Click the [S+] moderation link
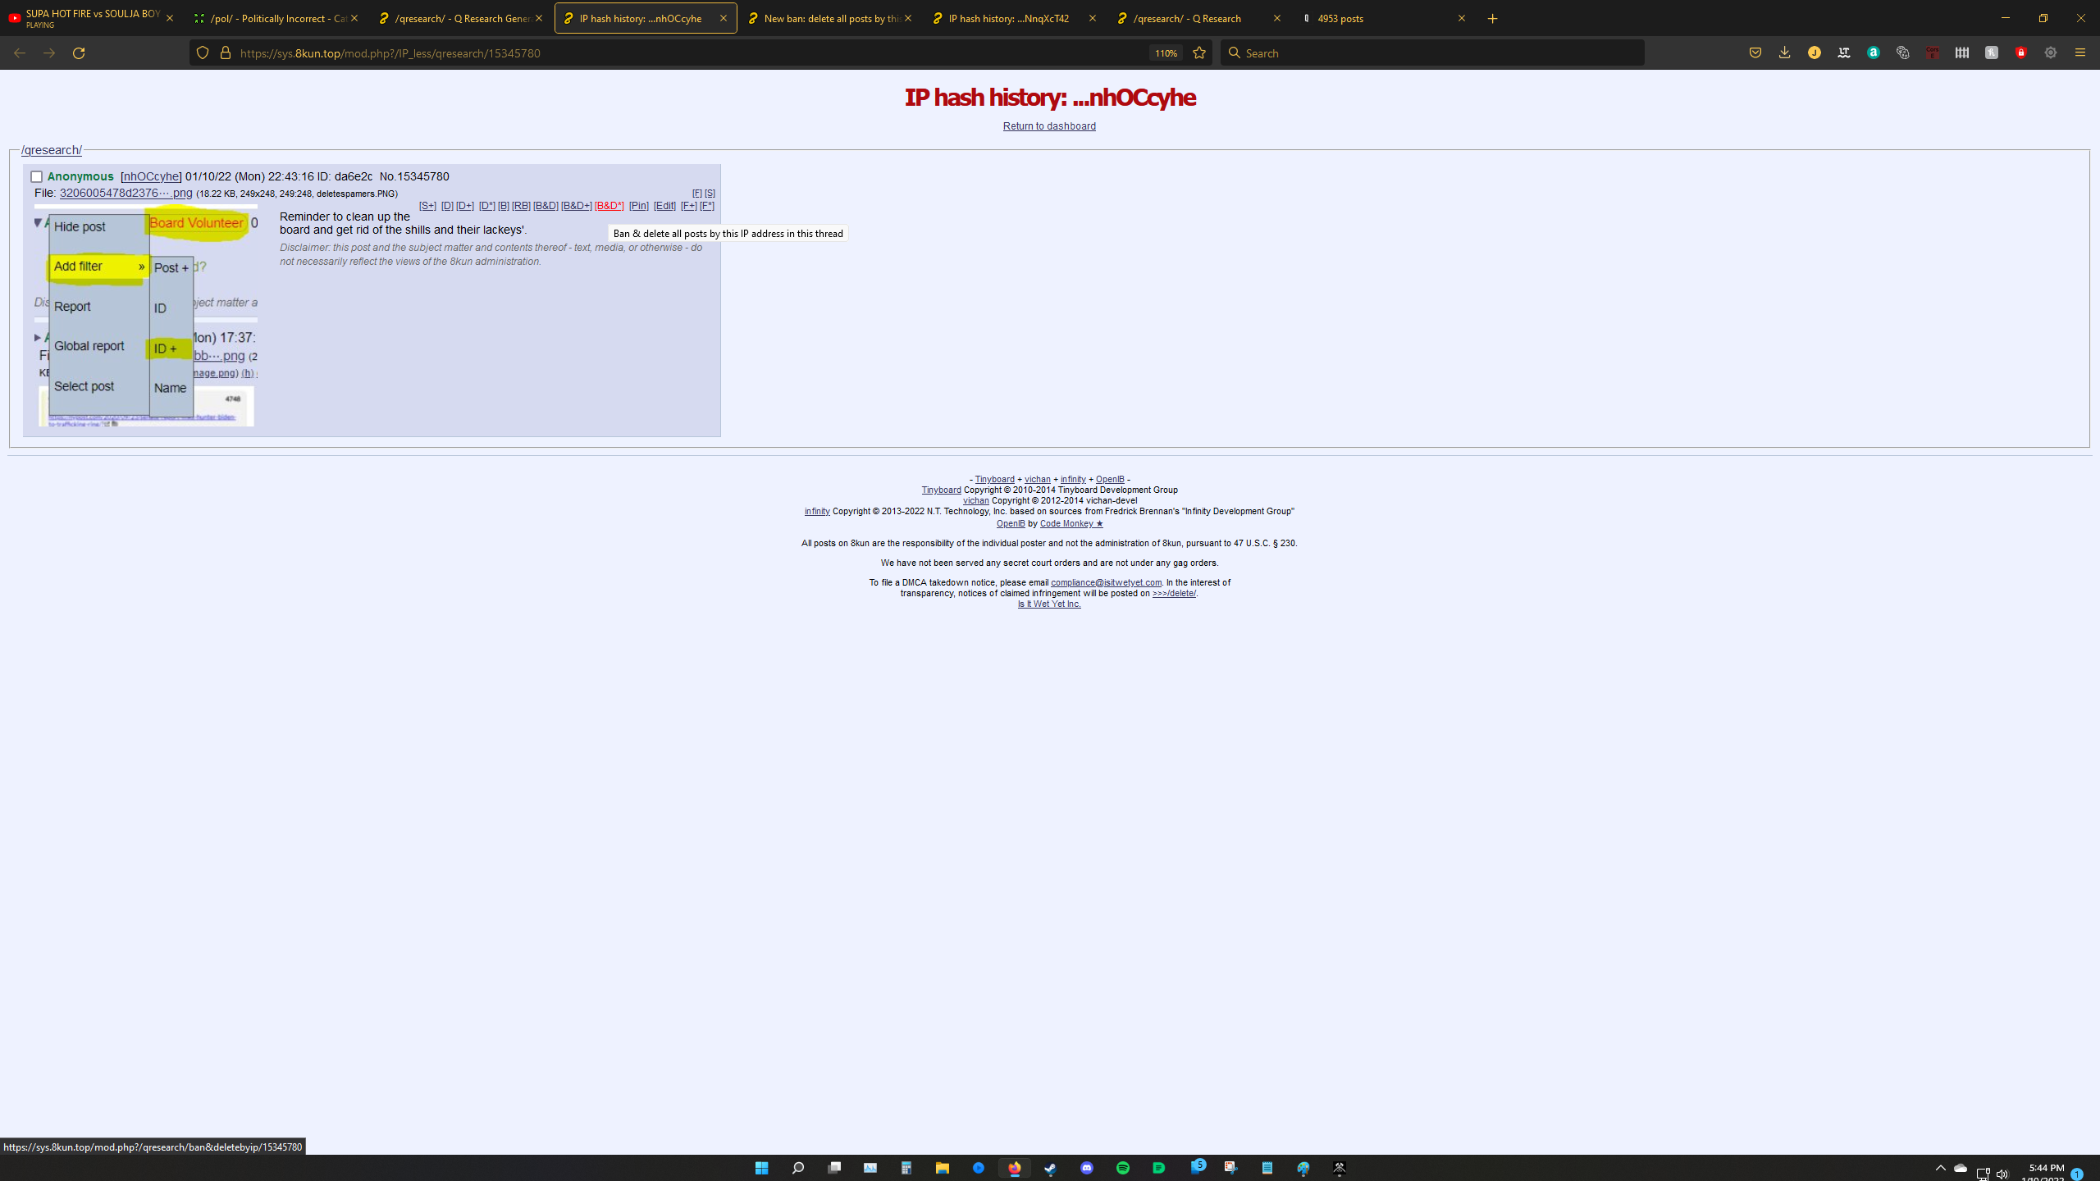The width and height of the screenshot is (2100, 1181). pyautogui.click(x=427, y=206)
